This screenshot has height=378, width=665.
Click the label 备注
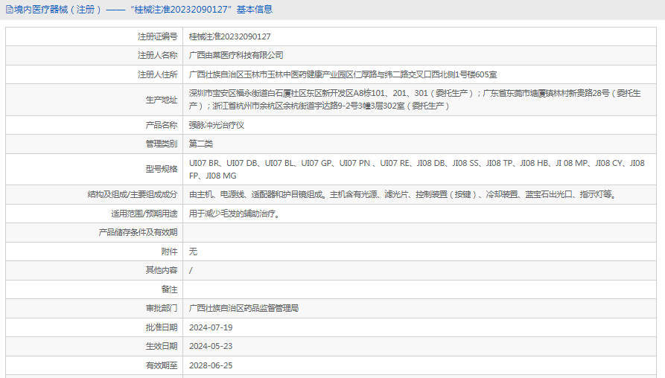[x=169, y=289]
